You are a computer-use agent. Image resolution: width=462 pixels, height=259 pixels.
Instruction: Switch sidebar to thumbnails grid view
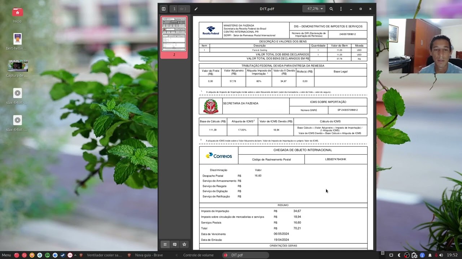[165, 244]
